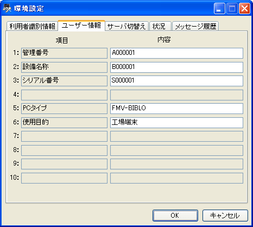Viewport: 253px width, 227px height.
Task: Click the A000001 content field
Action: point(176,53)
